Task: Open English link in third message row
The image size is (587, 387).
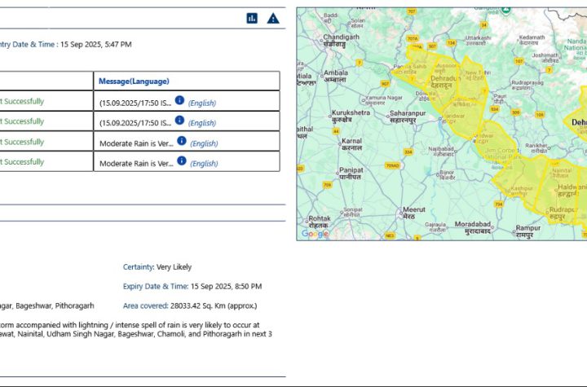Action: [x=204, y=143]
